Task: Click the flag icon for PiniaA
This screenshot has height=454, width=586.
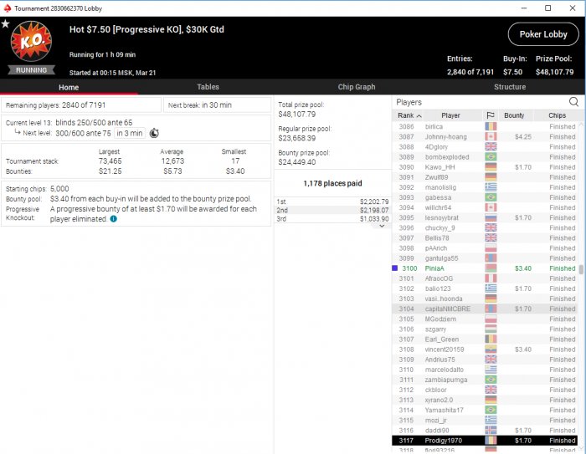Action: click(491, 268)
